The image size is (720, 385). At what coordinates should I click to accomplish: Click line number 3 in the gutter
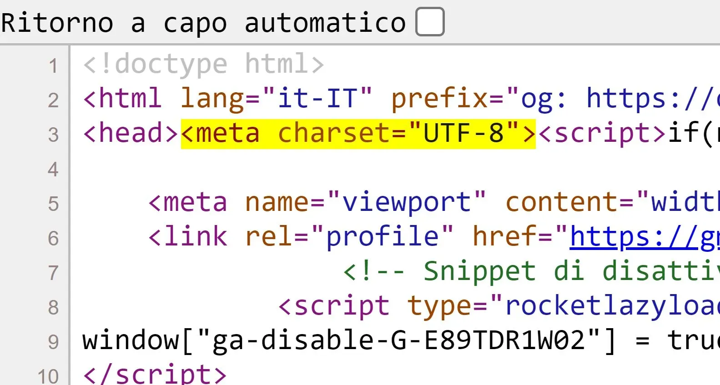(53, 135)
